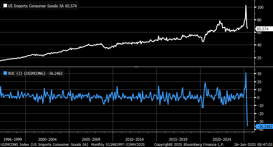Click the 40 label on upper y-axis
The width and height of the screenshot is (273, 147).
pyautogui.click(x=259, y=45)
